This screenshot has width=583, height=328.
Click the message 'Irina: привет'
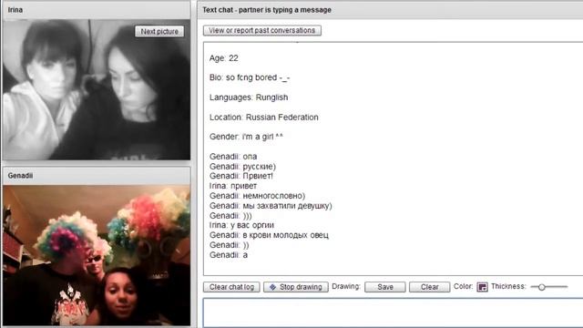tap(233, 186)
